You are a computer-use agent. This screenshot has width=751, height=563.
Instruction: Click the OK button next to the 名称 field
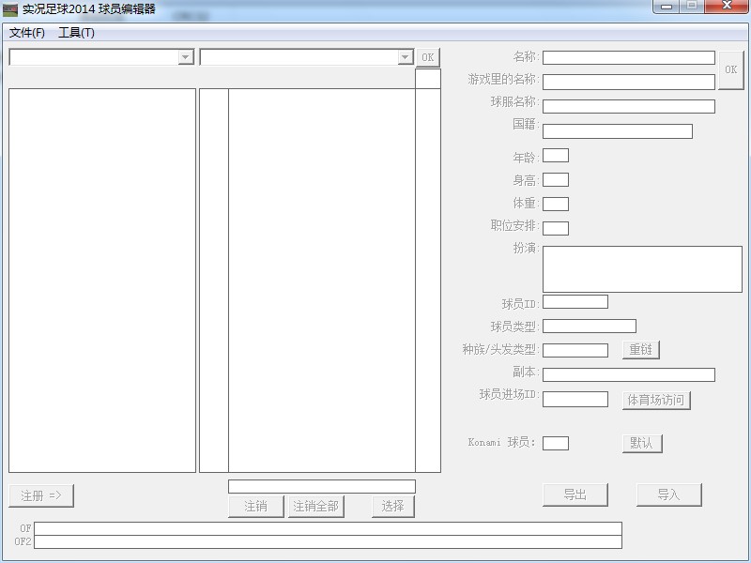(731, 69)
